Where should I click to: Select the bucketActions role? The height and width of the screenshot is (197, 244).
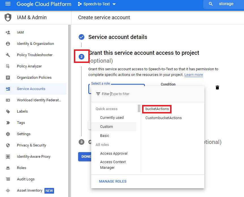[x=157, y=109]
